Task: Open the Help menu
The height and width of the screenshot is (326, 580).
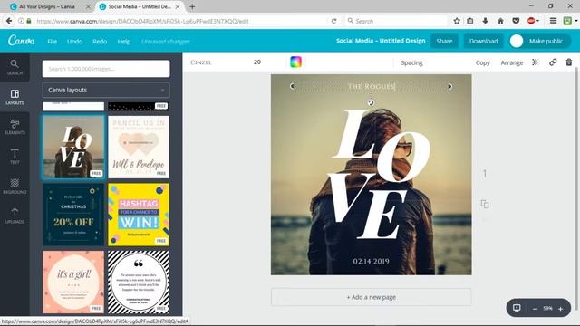Action: click(x=124, y=41)
